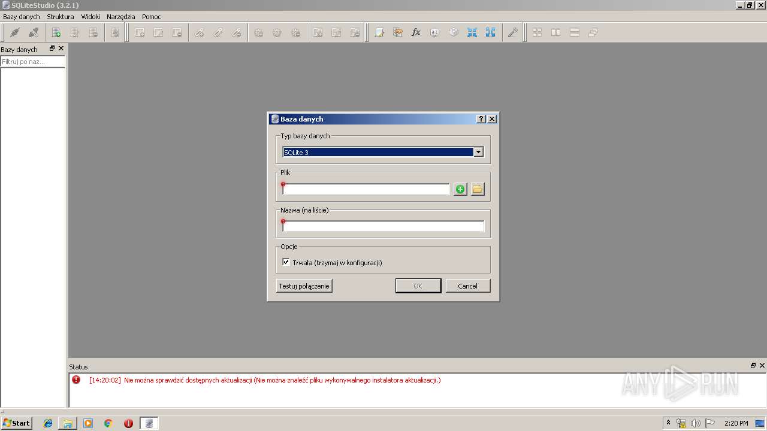This screenshot has width=767, height=431.
Task: Click the Delete table toolbar icon
Action: click(x=177, y=33)
